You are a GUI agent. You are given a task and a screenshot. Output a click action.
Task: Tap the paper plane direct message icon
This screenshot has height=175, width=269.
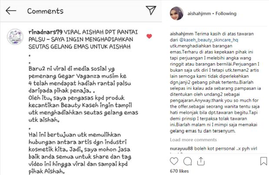(151, 10)
